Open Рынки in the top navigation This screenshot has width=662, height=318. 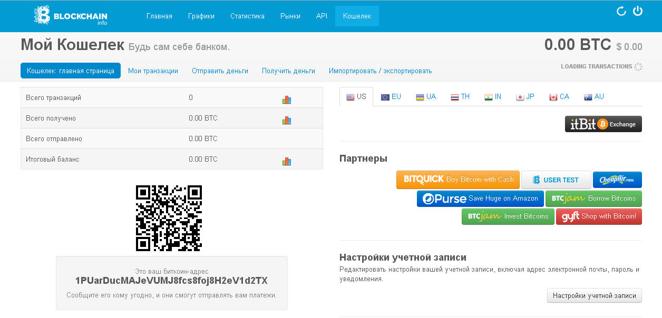[x=290, y=16]
